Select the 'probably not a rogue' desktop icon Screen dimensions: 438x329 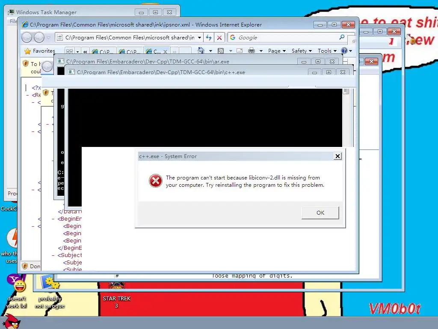(50, 292)
